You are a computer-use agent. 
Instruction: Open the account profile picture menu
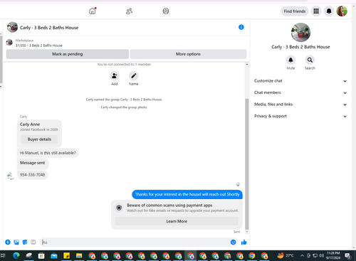coord(342,11)
